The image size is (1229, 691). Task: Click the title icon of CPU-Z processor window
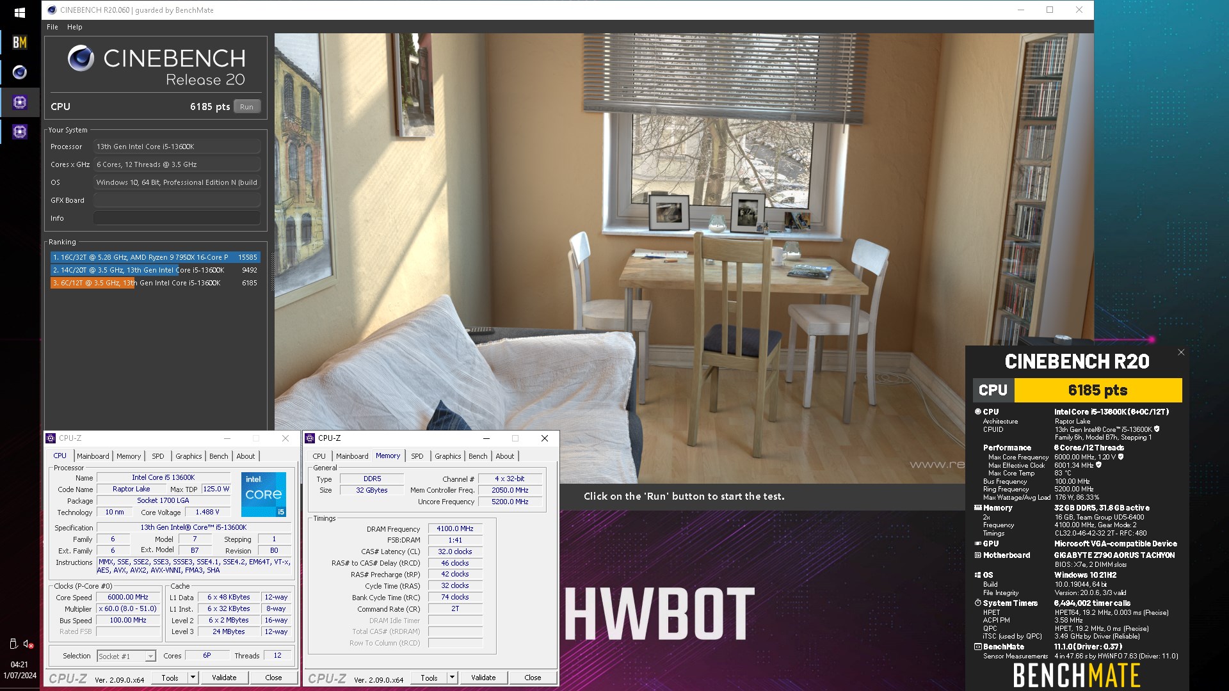tap(51, 438)
